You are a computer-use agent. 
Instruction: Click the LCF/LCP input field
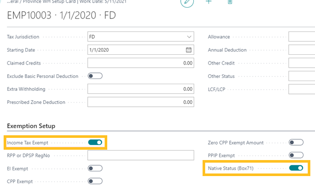pyautogui.click(x=302, y=89)
